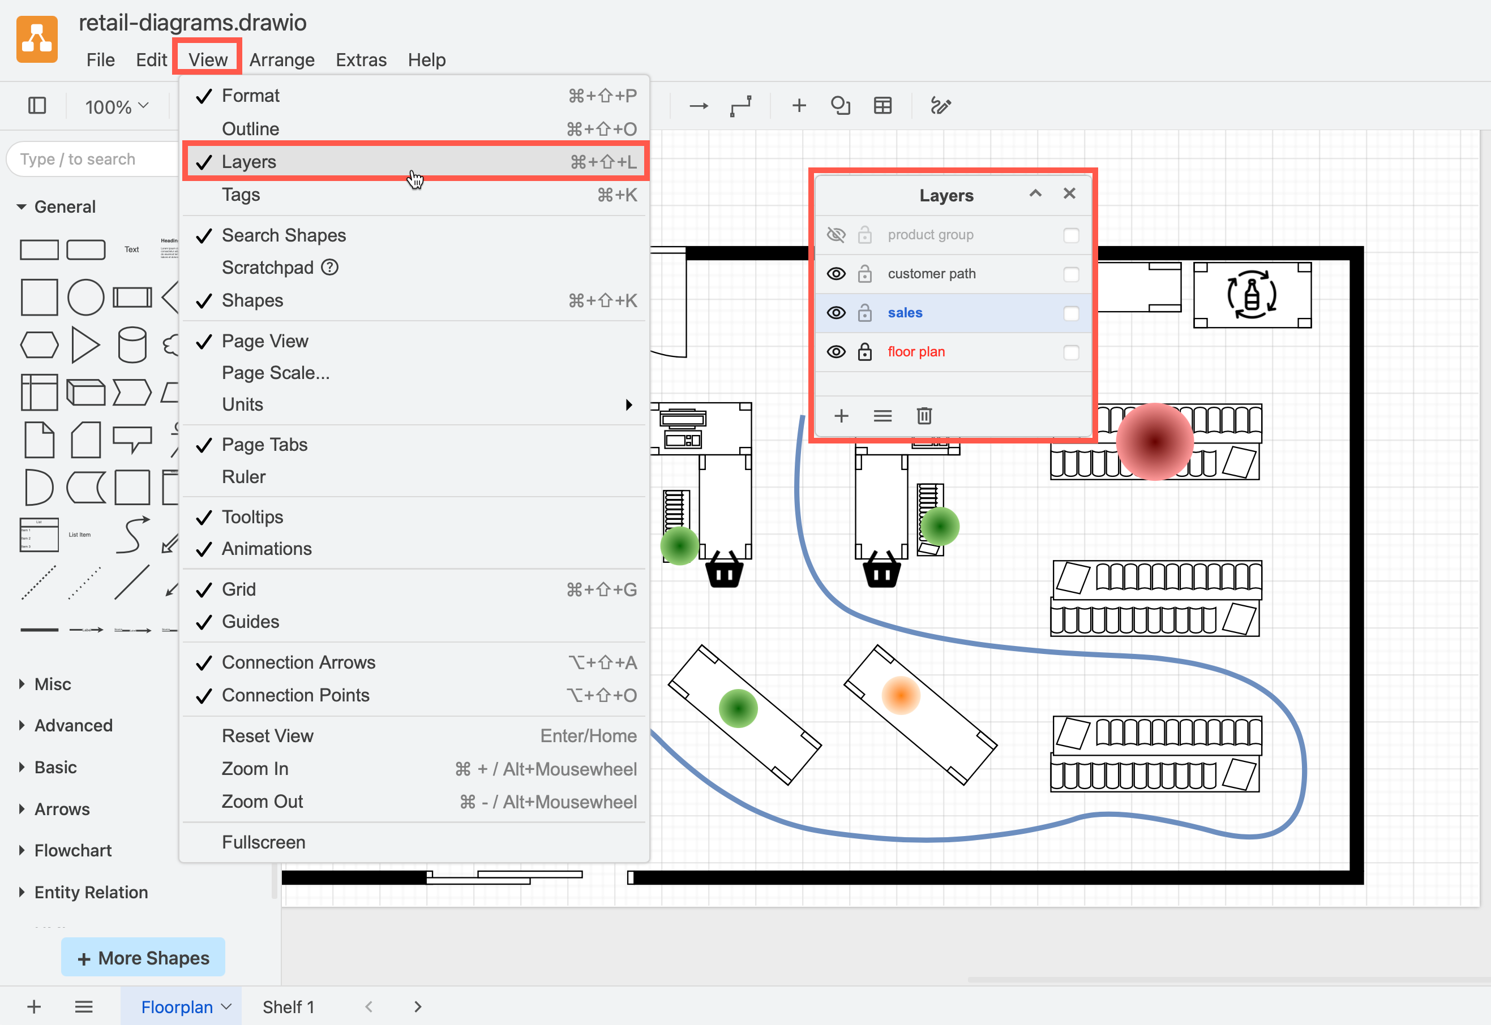The height and width of the screenshot is (1025, 1491).
Task: Insert a table using the toolbar icon
Action: (x=882, y=105)
